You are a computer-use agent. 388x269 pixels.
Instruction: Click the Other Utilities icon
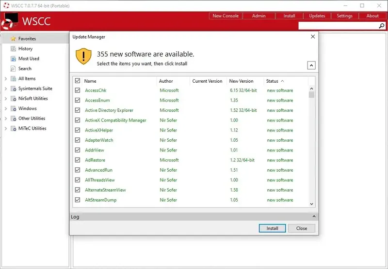click(x=14, y=119)
